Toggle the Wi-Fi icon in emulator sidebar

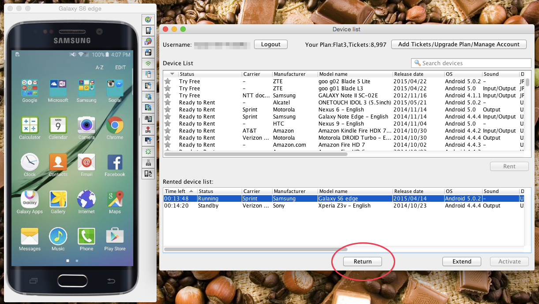[148, 63]
